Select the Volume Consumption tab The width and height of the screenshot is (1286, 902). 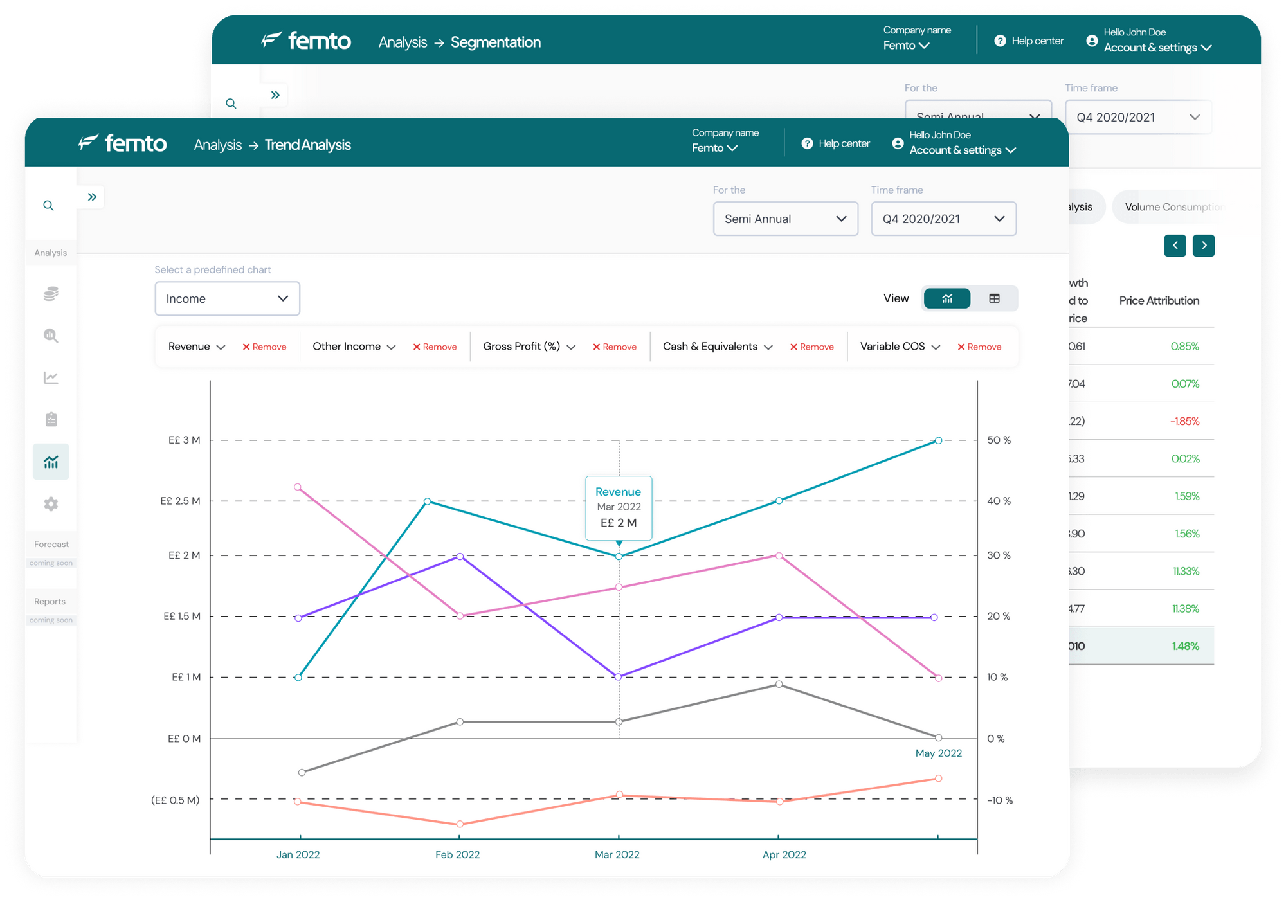1172,207
